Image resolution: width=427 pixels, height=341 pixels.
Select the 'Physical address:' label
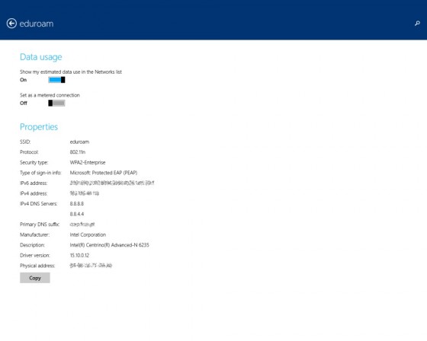[37, 266]
